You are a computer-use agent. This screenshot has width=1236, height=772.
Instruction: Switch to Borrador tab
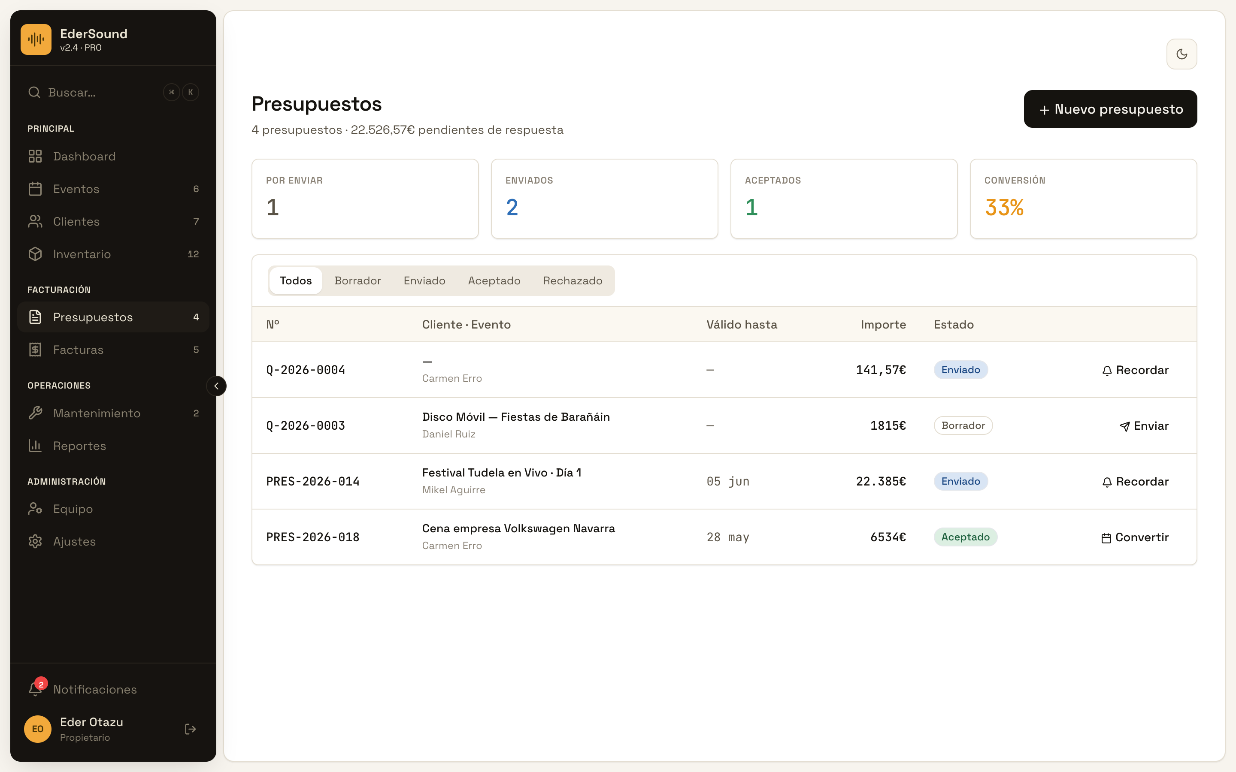(357, 281)
